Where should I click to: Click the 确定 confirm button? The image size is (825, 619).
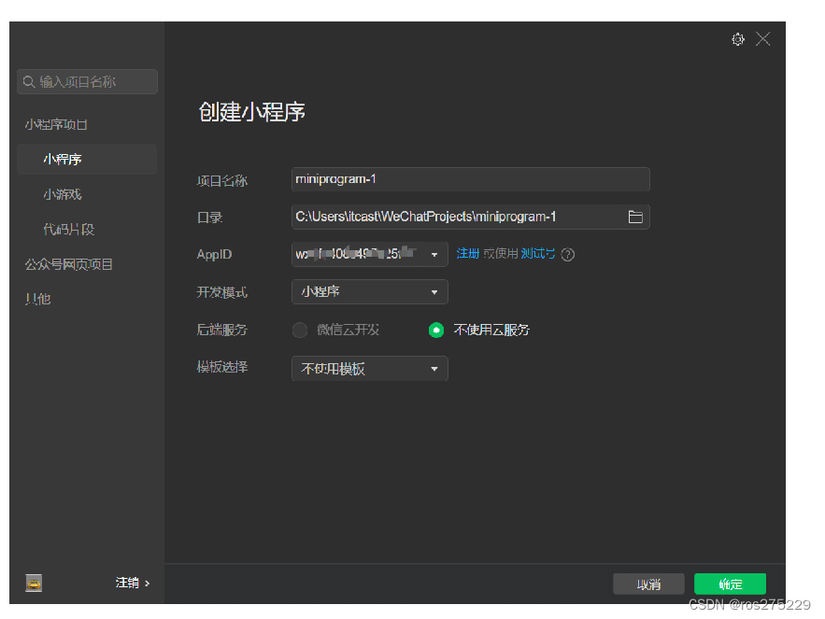coord(730,583)
